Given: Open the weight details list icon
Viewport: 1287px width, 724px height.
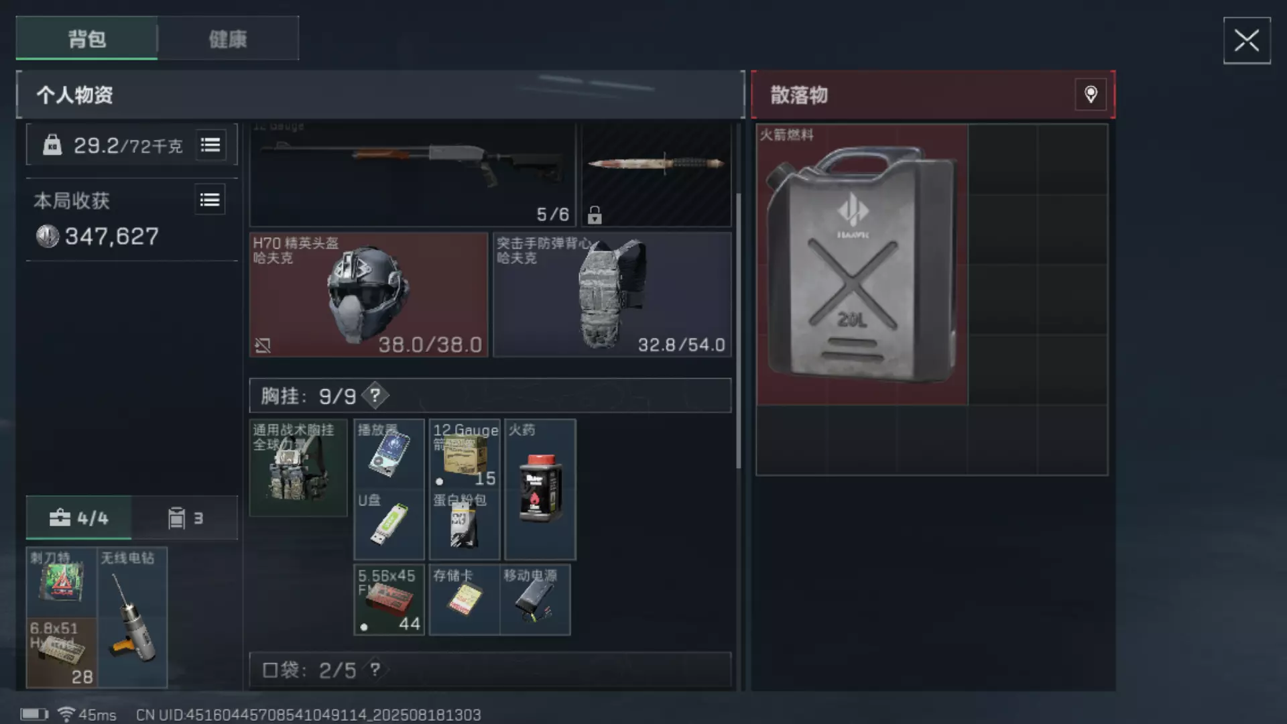Looking at the screenshot, I should [210, 145].
